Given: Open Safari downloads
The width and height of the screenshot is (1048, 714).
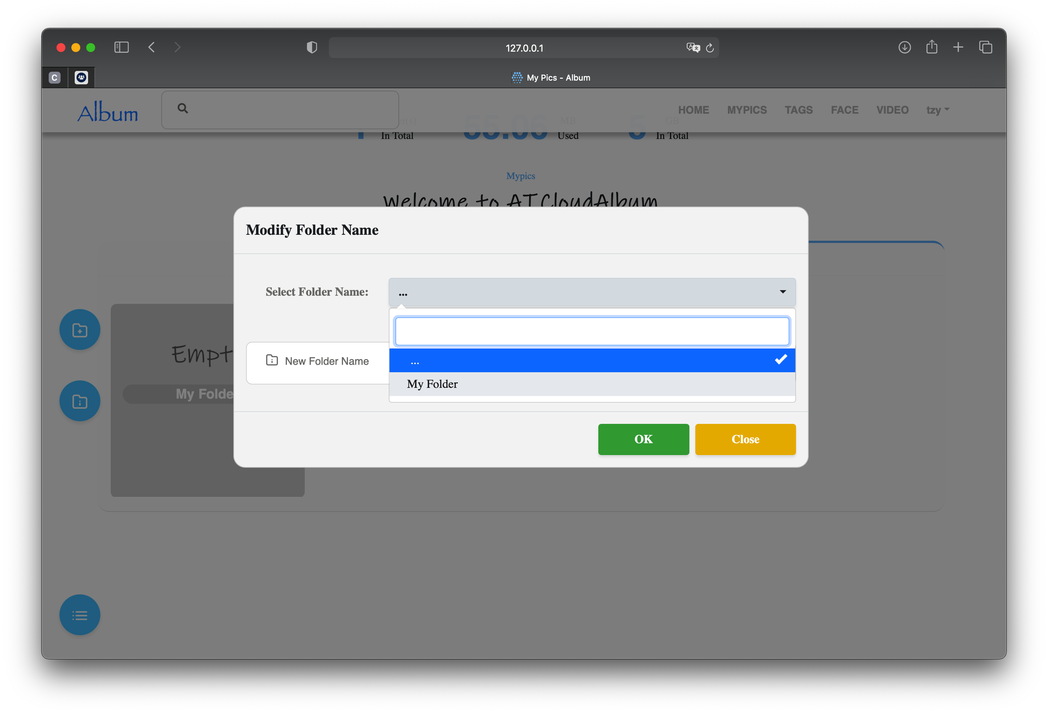Looking at the screenshot, I should (x=904, y=47).
